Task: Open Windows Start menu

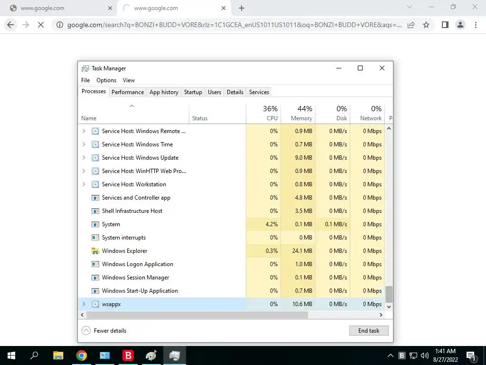Action: [11, 355]
